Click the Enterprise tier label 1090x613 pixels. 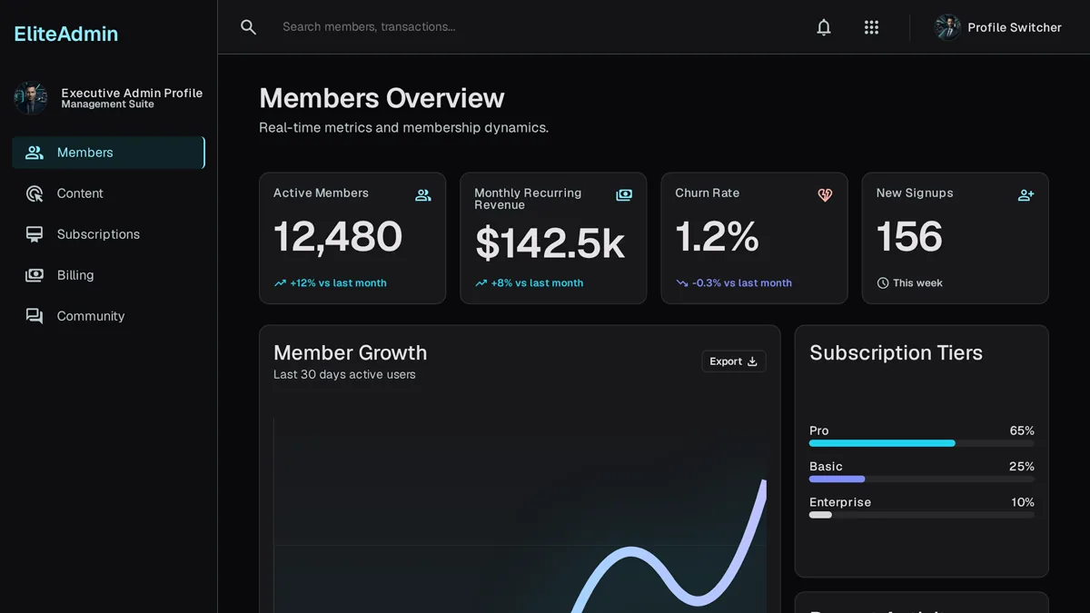pyautogui.click(x=840, y=502)
